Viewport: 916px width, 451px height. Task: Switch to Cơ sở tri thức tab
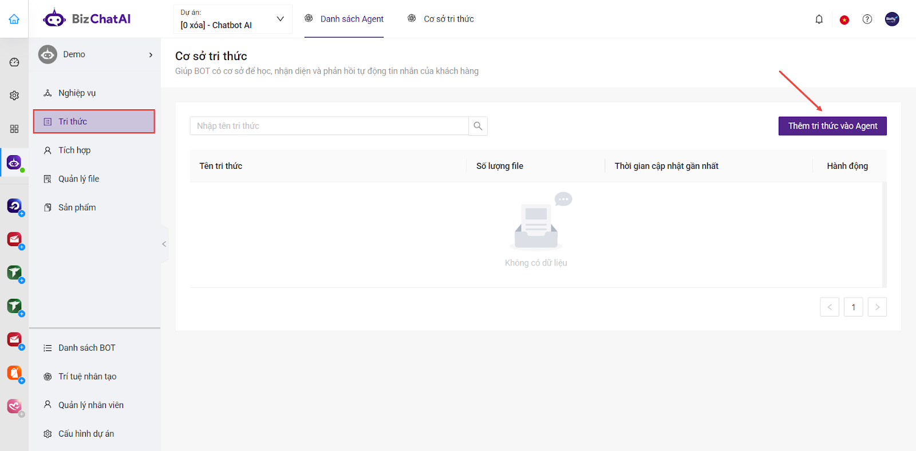441,19
